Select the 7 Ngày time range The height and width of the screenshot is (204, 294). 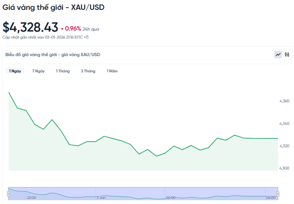[39, 71]
